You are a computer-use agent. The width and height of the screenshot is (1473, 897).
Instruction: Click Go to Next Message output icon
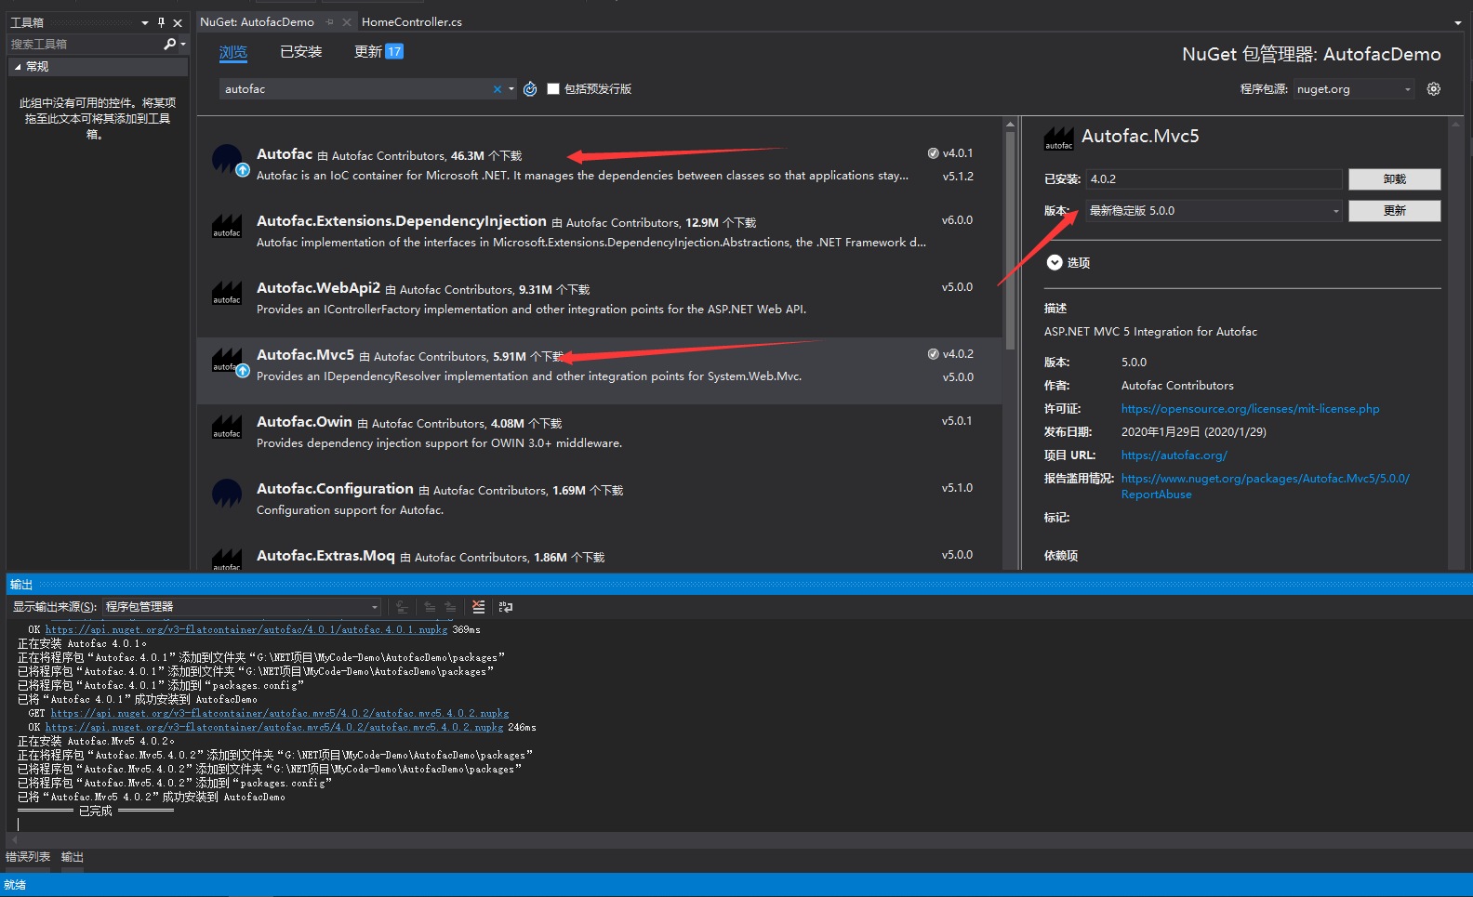[x=451, y=607]
